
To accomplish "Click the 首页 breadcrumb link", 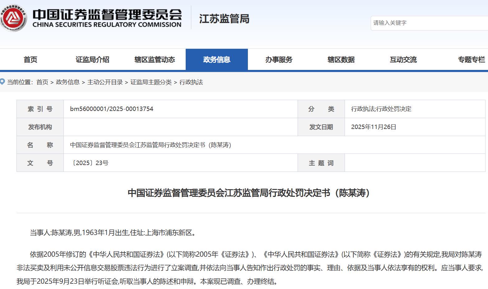I will [x=42, y=82].
